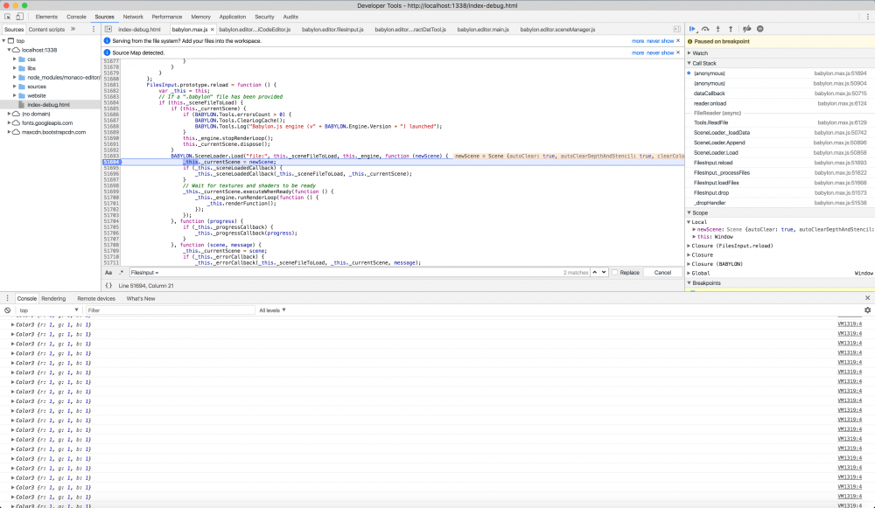The height and width of the screenshot is (508, 875).
Task: Dismiss the Source Map detected infobar
Action: point(678,52)
